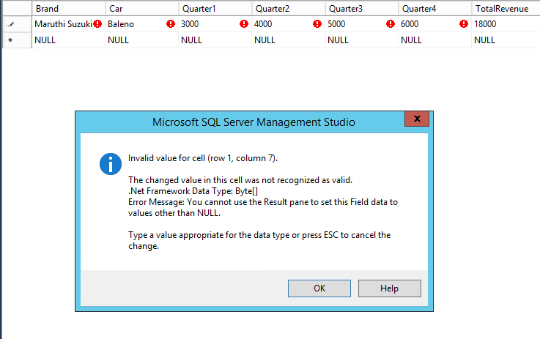Select the TotalRevenue column header

pos(506,9)
